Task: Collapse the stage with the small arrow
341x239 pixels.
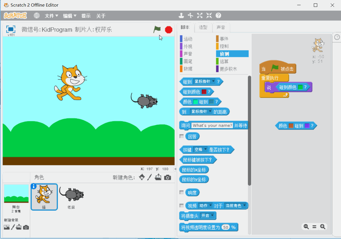Action: 175,169
